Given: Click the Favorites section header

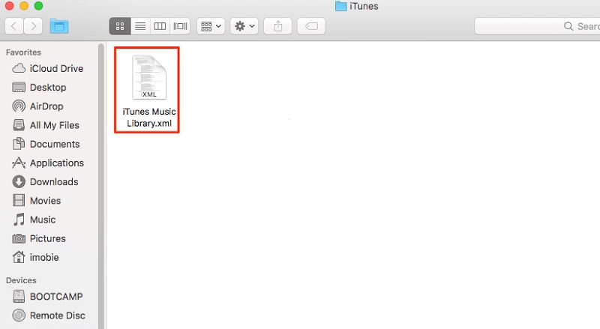Looking at the screenshot, I should pyautogui.click(x=23, y=52).
